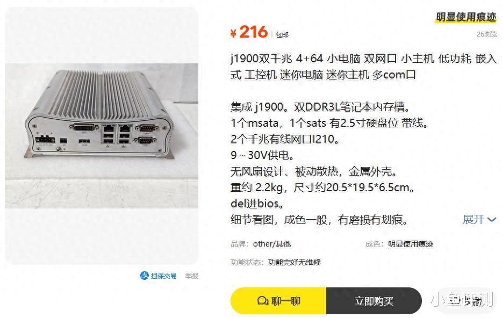
Task: Click the product title starting with j1900双千兆
Action: [x=363, y=67]
